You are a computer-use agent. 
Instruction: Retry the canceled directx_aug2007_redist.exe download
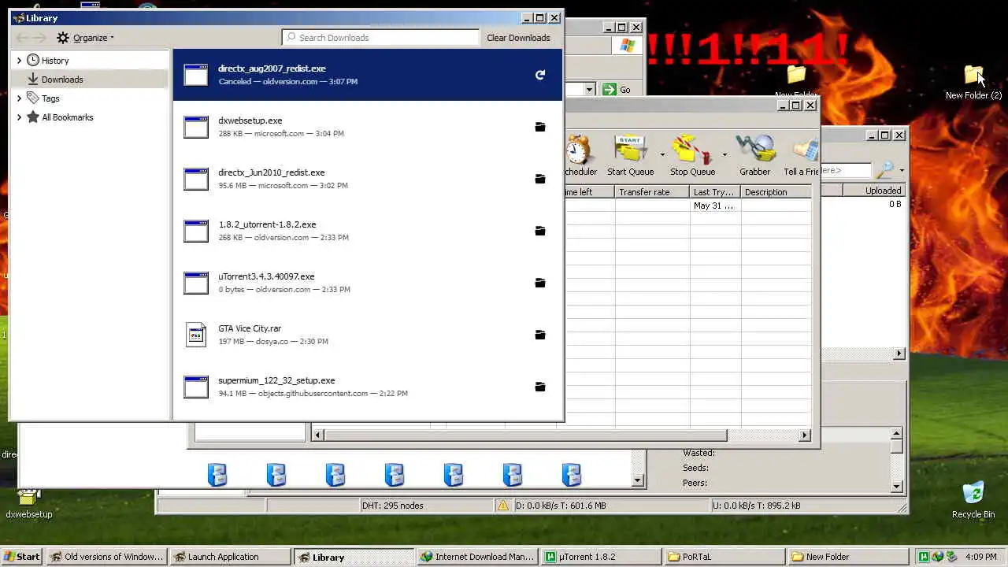pyautogui.click(x=540, y=75)
